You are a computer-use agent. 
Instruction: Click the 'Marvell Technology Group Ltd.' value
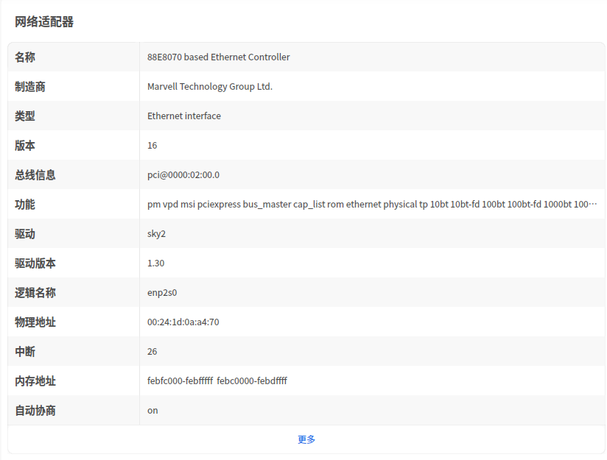click(x=210, y=87)
